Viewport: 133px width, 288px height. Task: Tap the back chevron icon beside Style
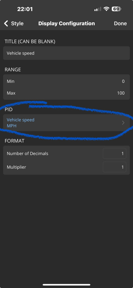click(x=6, y=23)
